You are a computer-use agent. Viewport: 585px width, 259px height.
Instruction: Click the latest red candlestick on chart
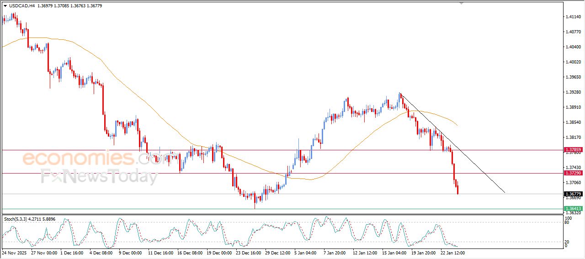tap(457, 187)
